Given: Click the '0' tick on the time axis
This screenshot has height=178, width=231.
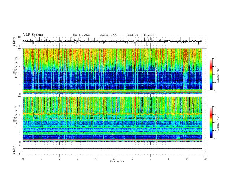Looking at the screenshot, I should (23, 159).
